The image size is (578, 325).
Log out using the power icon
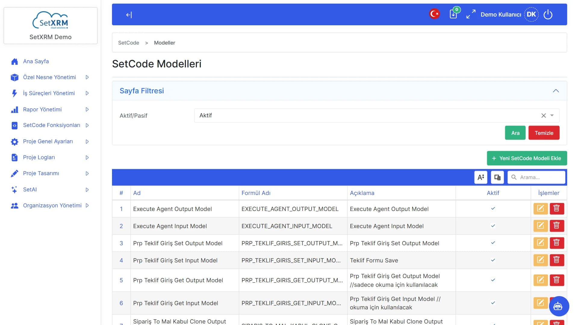tap(548, 14)
